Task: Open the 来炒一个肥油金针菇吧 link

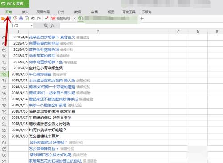Action: [x=48, y=106]
